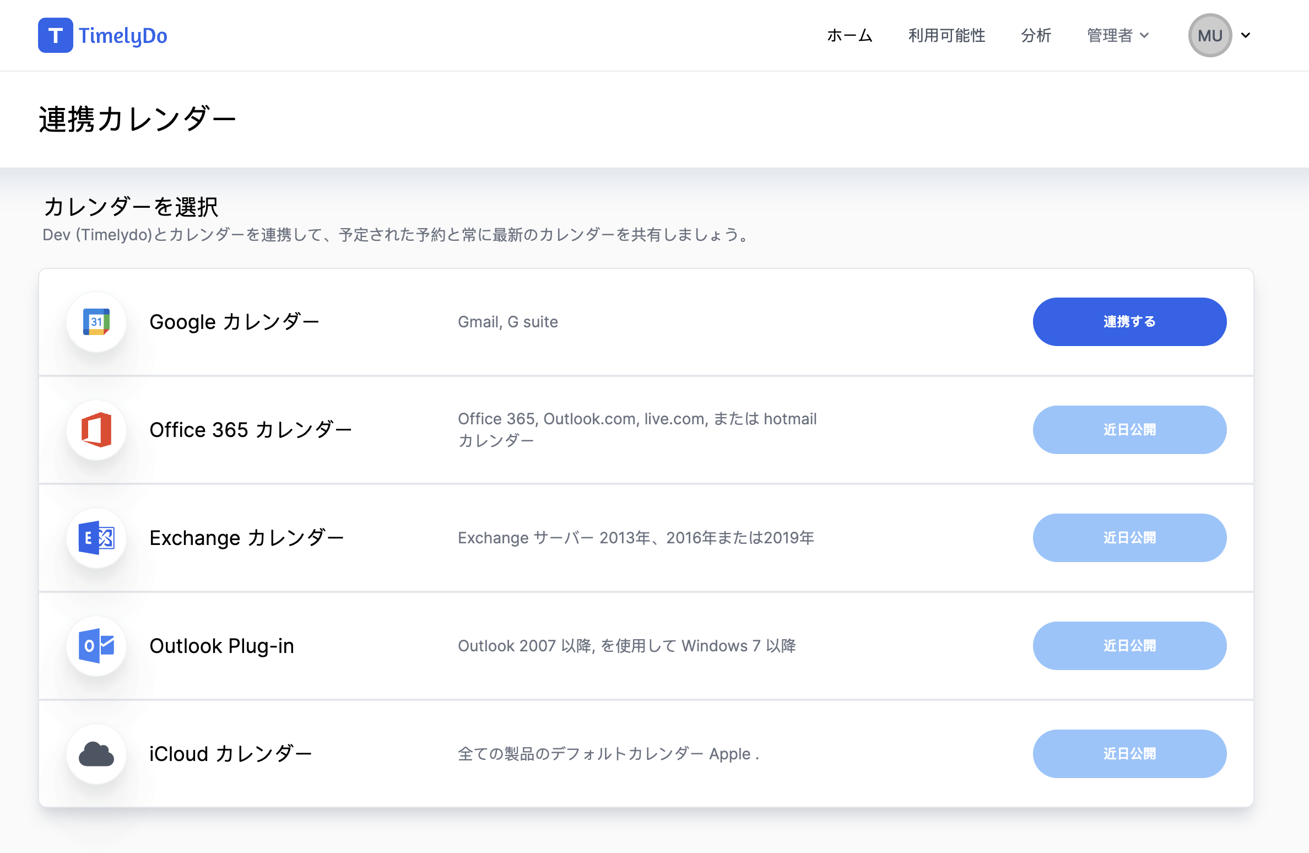The width and height of the screenshot is (1309, 853).
Task: Click the Outlook 2007 以降 description
Action: click(x=627, y=646)
